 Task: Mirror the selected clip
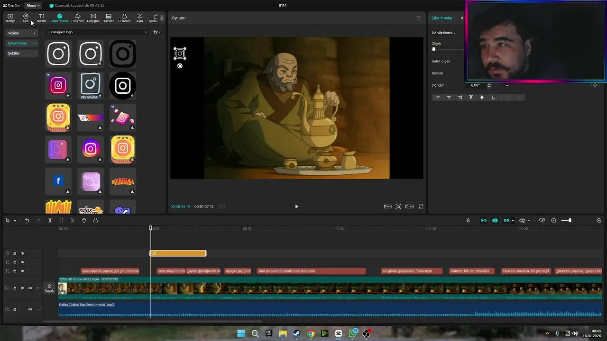click(95, 220)
